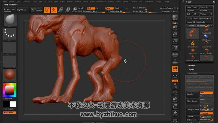Toggle the Triangle option
Screen dimensions: 218x123
point(206,113)
